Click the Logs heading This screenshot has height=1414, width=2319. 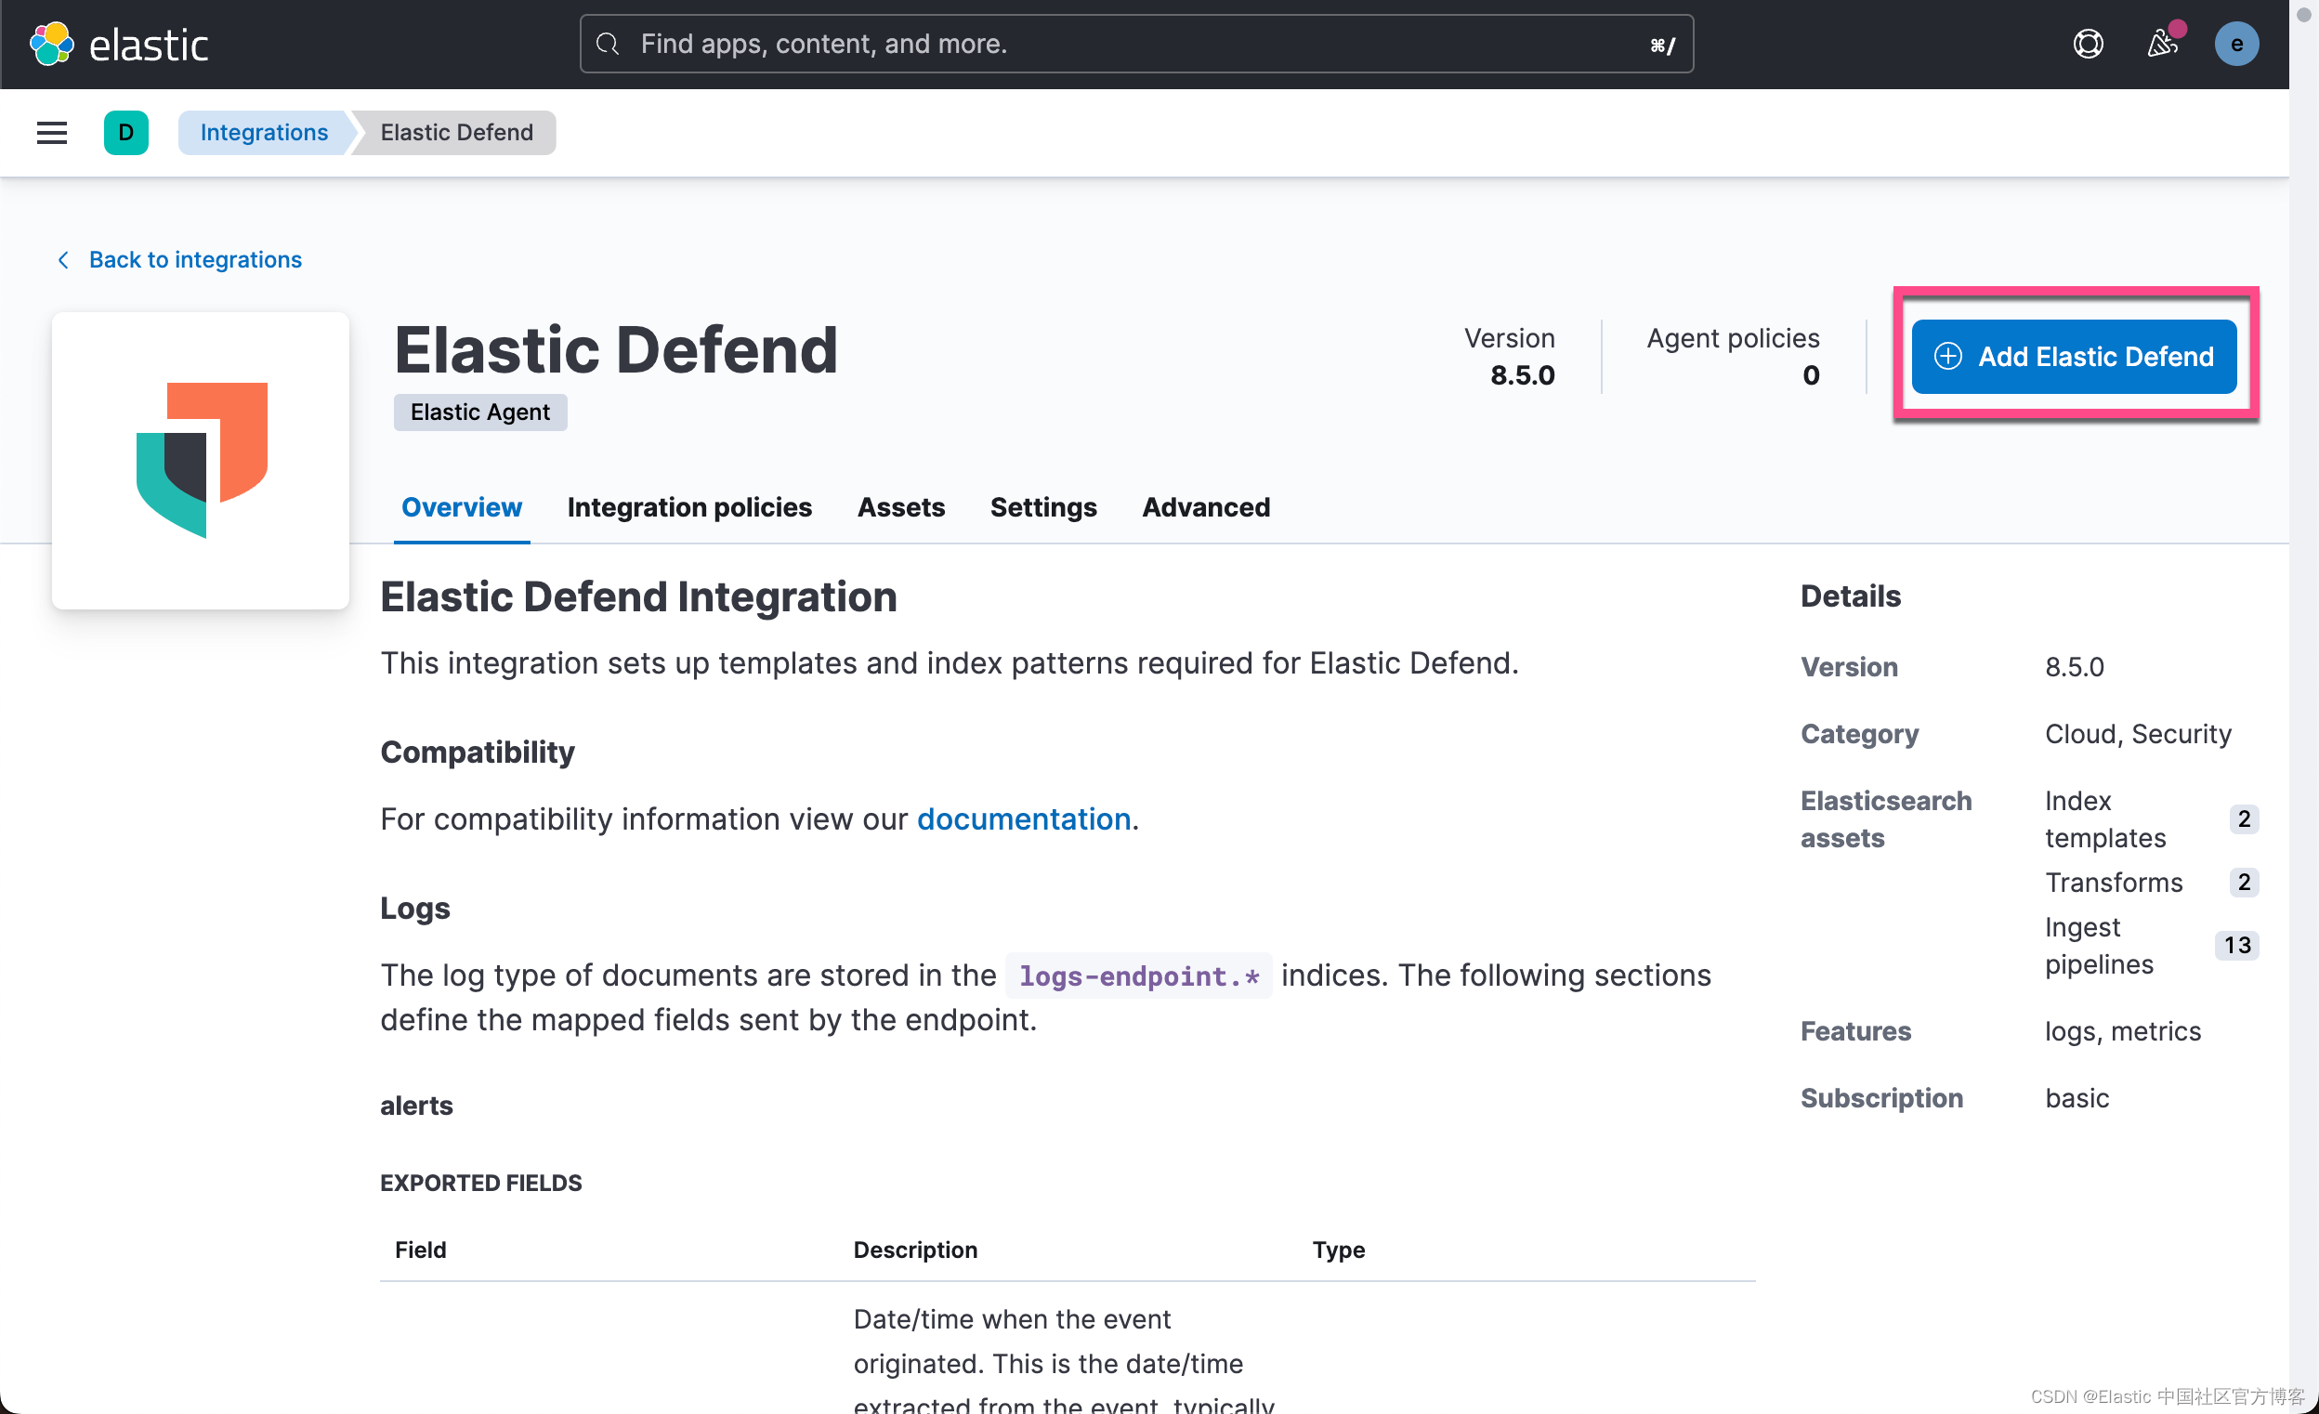tap(415, 909)
